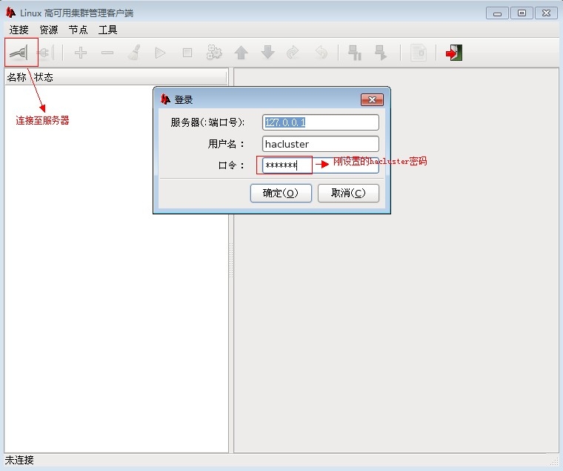Click the default settings gears icon
This screenshot has height=471, width=563.
(214, 53)
